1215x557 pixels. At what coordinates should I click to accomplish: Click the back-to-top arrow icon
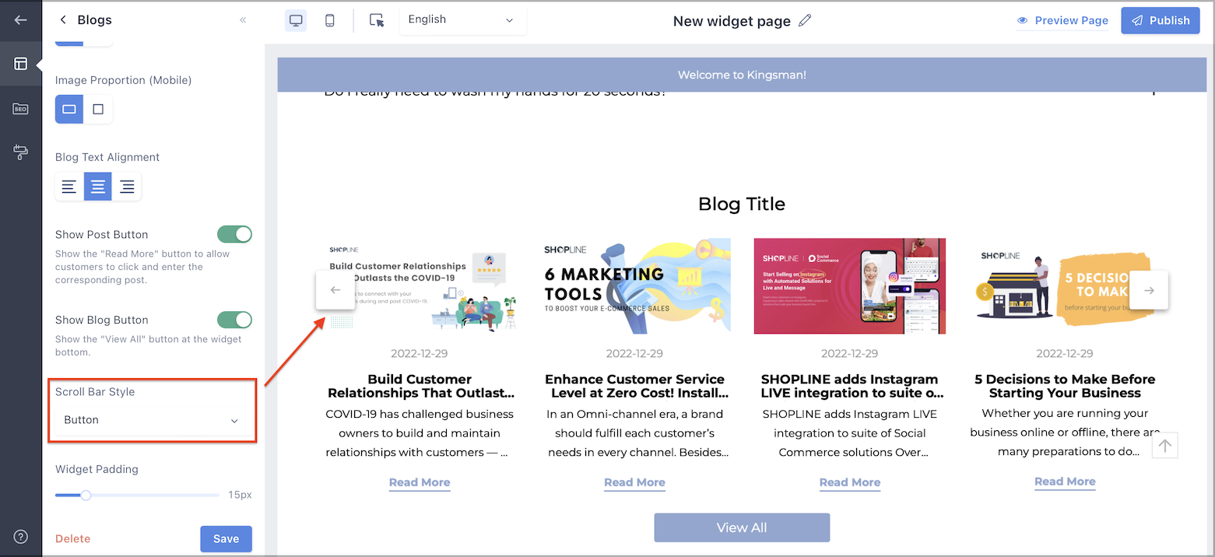(1164, 445)
